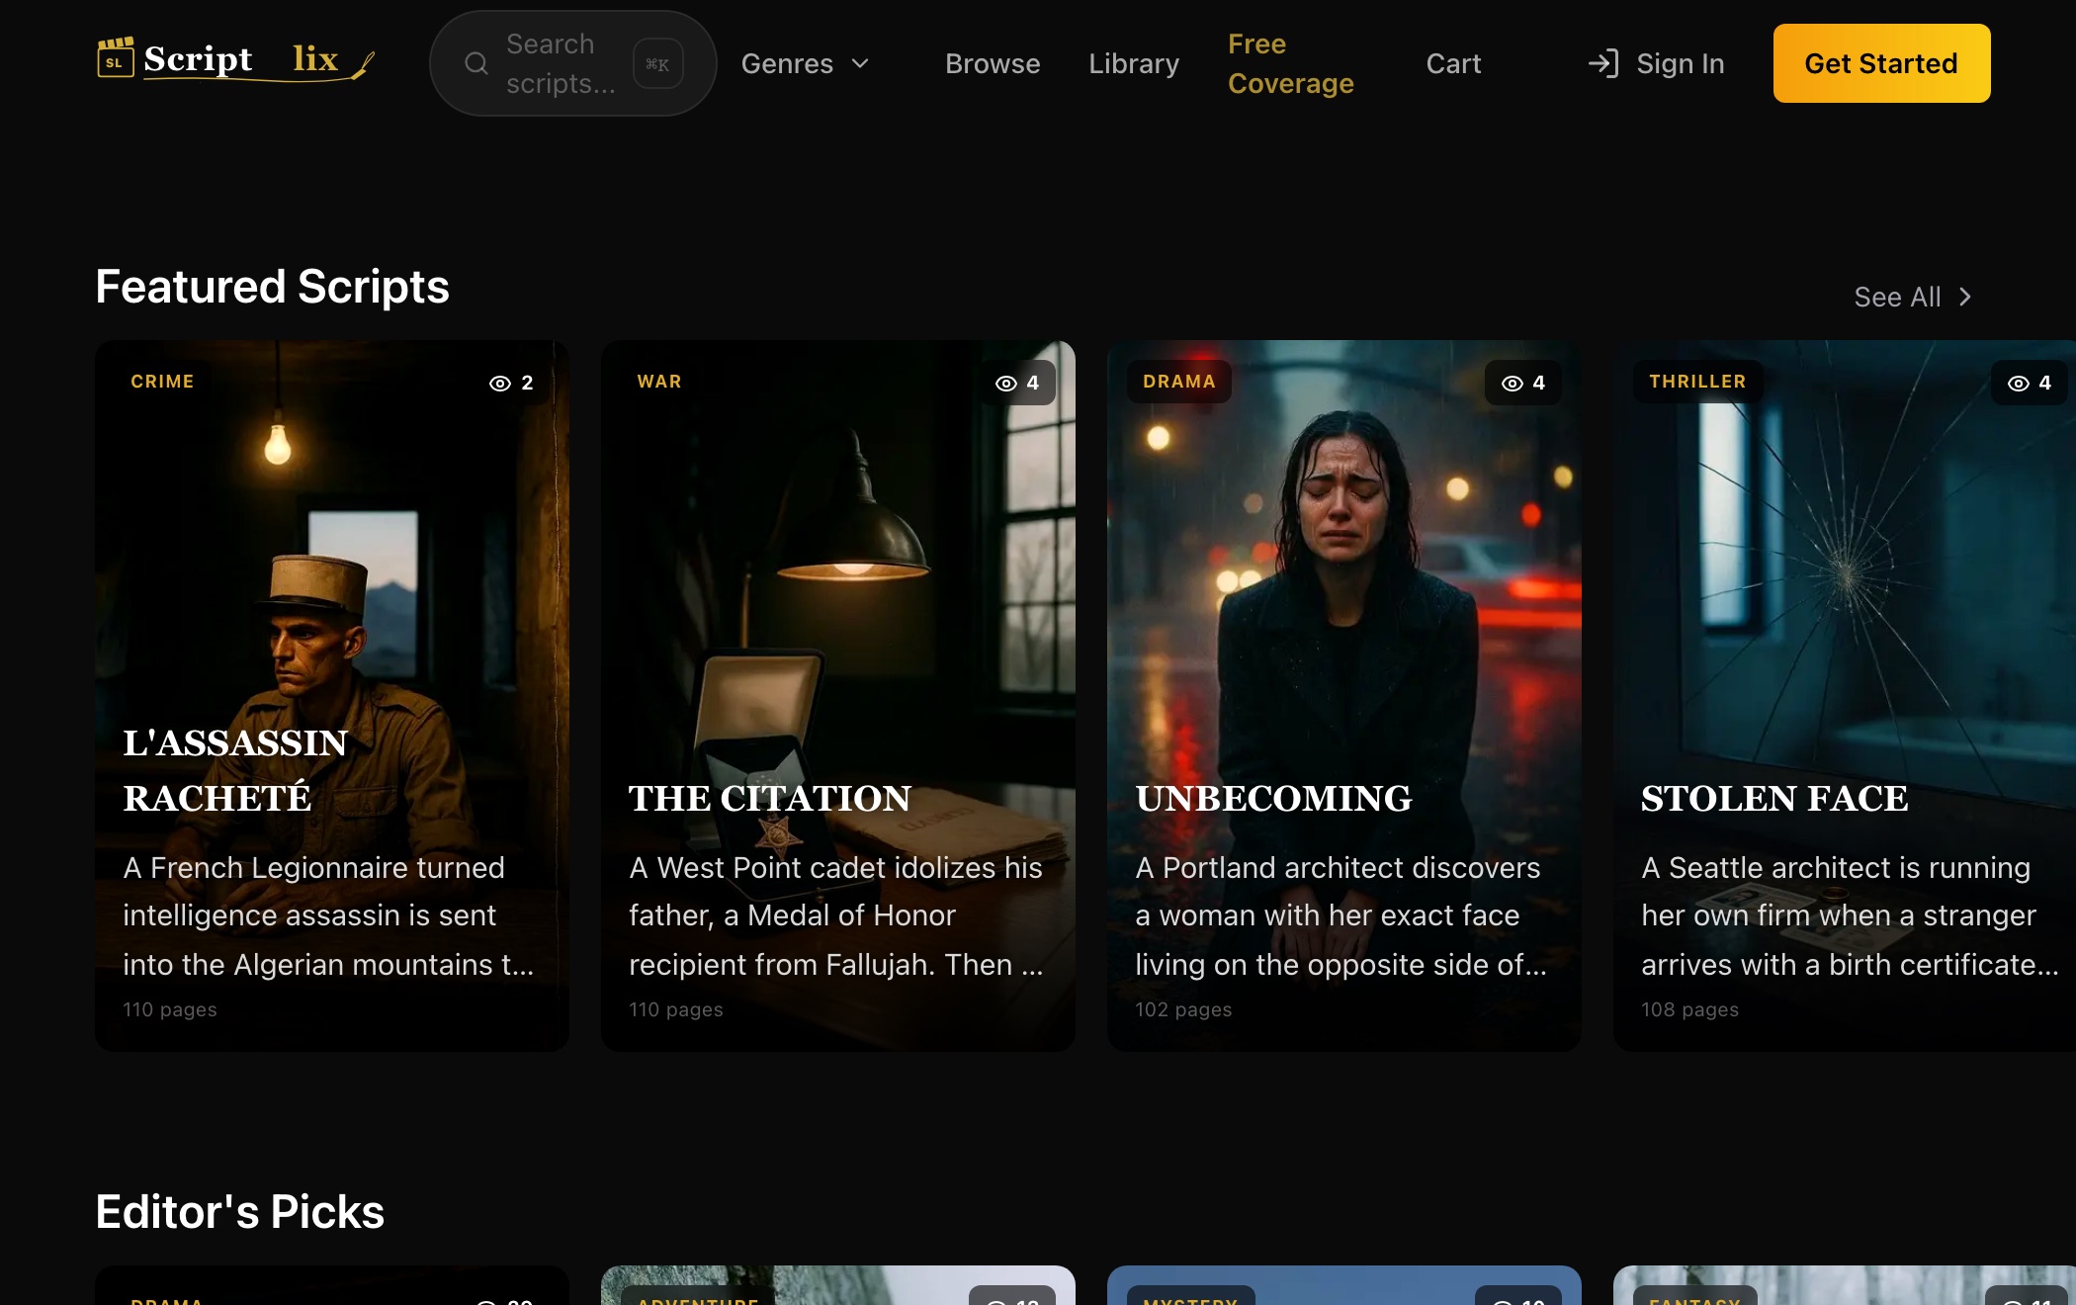
Task: Click the French Legionnaire description text
Action: point(329,915)
